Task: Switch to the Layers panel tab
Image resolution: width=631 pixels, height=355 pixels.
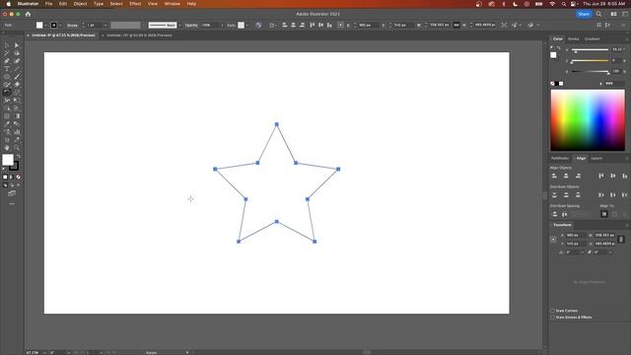Action: (596, 158)
